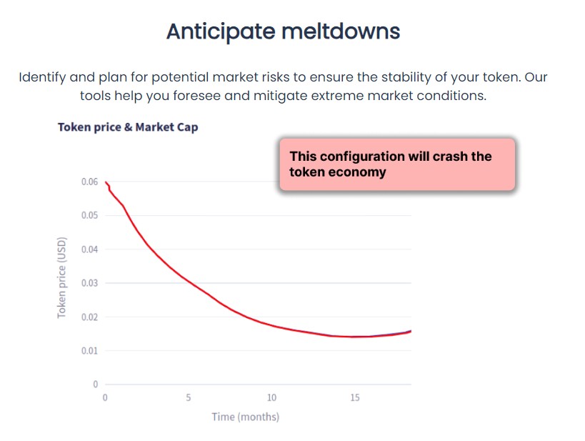The width and height of the screenshot is (585, 441).
Task: Click the 10 tick on the time axis
Action: [272, 397]
